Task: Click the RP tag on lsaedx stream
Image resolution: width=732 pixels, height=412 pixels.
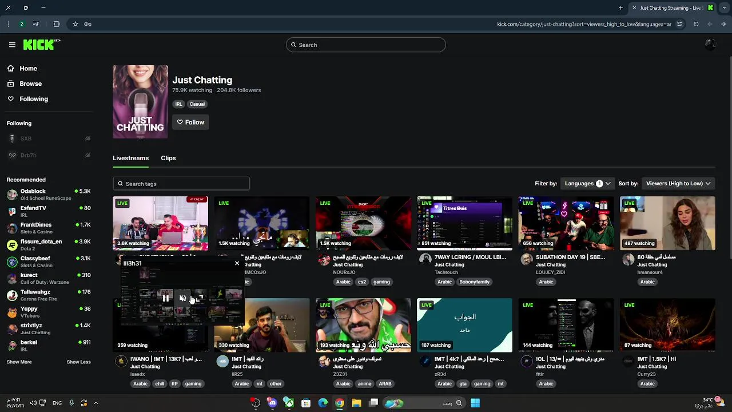Action: click(x=174, y=383)
